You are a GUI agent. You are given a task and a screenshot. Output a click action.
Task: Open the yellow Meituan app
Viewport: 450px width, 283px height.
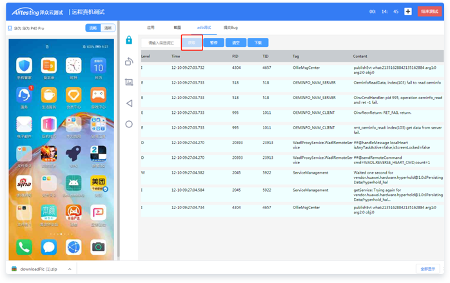click(x=98, y=183)
